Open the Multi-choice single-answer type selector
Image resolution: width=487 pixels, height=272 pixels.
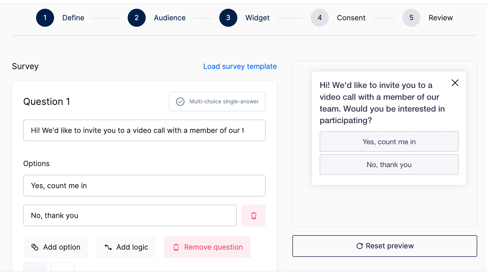click(217, 102)
